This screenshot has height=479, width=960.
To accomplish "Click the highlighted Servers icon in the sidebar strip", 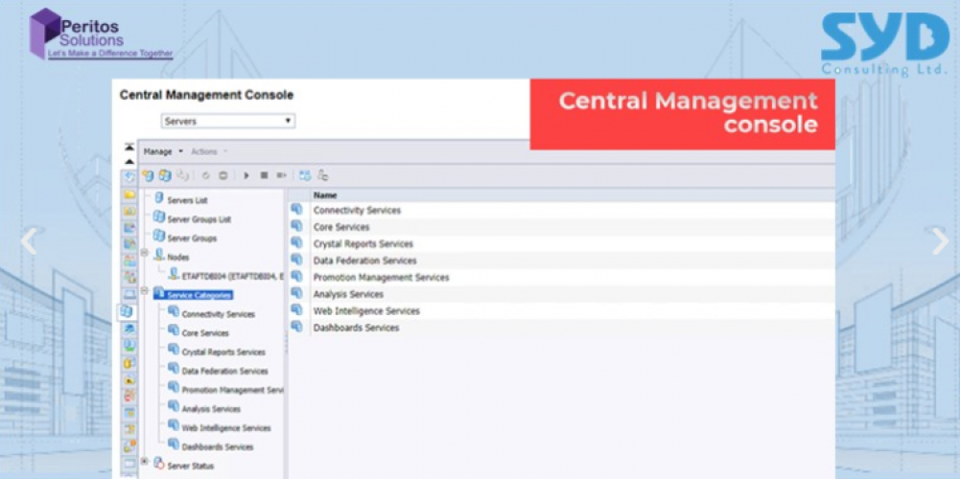I will click(127, 311).
